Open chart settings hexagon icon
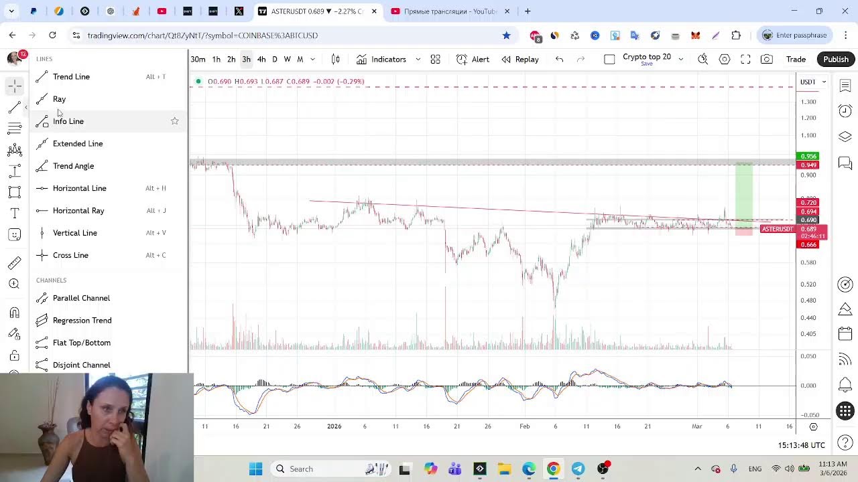This screenshot has height=482, width=858. 725,60
